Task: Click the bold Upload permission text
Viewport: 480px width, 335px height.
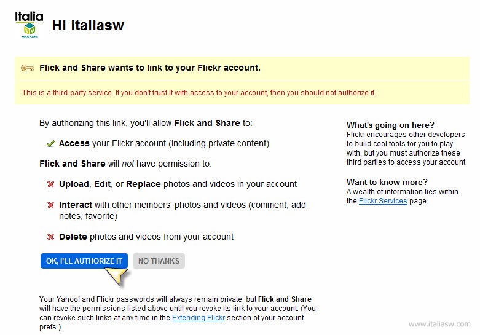Action: click(74, 184)
